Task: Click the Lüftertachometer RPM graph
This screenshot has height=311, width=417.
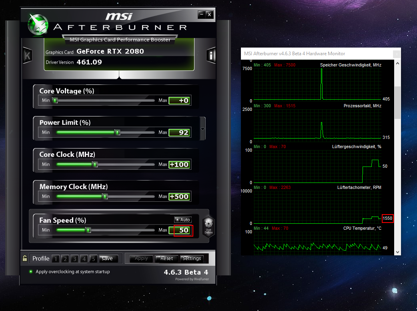Action: [318, 207]
